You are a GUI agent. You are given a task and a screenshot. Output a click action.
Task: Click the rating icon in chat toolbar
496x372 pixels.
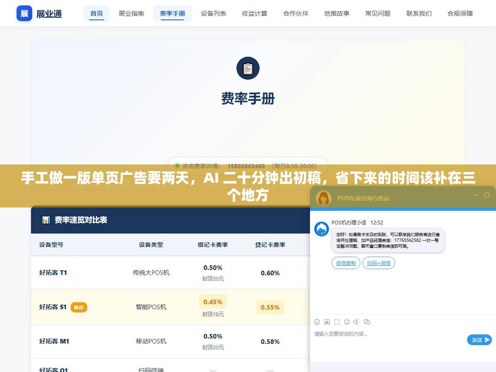point(347,322)
